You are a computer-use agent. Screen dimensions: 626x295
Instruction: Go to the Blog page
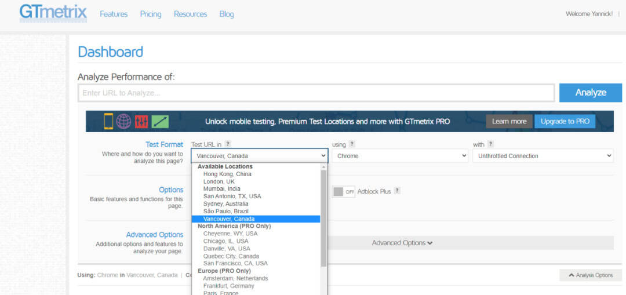coord(227,14)
